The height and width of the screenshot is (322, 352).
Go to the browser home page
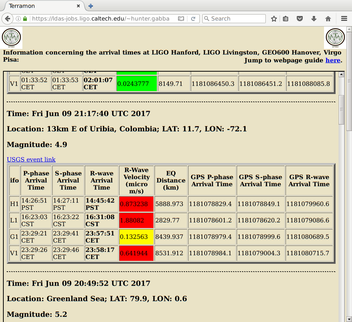click(x=328, y=19)
